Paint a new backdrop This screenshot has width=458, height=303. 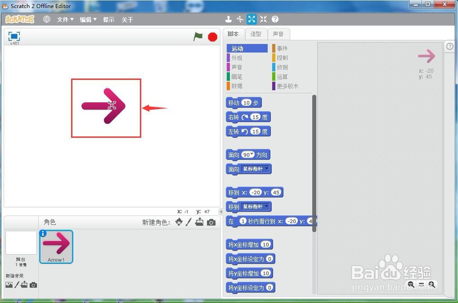coord(17,285)
